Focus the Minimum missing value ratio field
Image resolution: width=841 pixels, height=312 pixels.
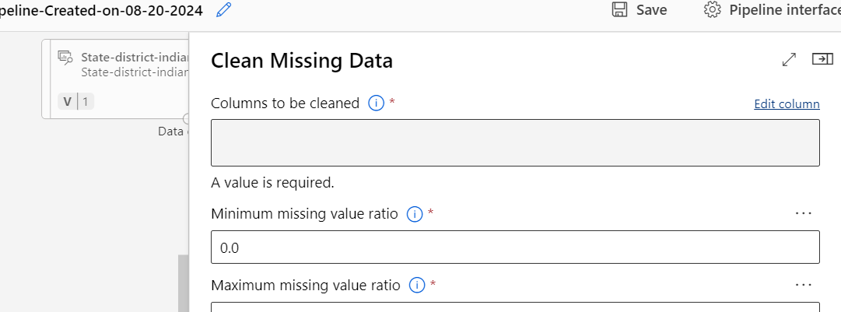click(516, 247)
